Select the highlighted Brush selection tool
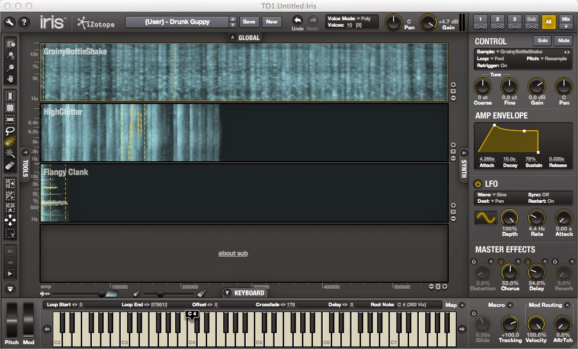Viewport: 578px width, 349px height. (10, 142)
